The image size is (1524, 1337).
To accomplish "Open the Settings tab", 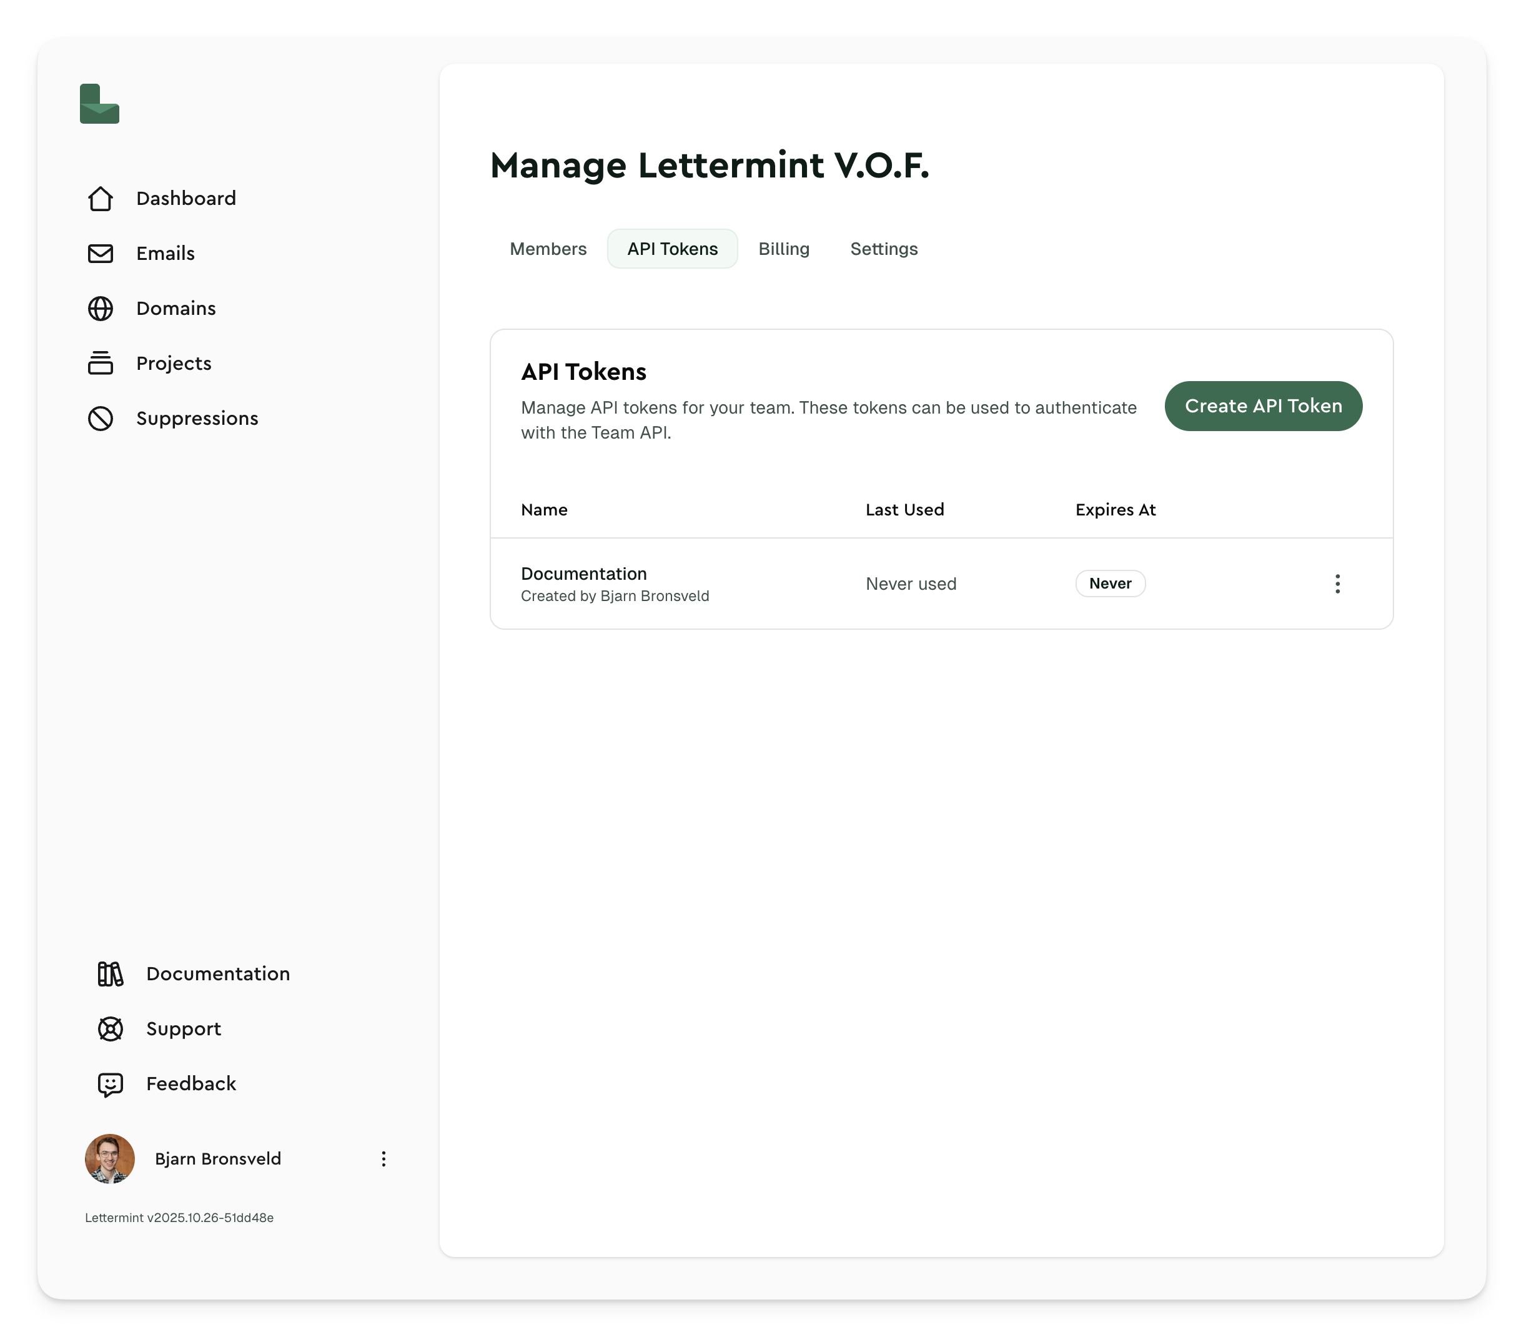I will coord(884,248).
